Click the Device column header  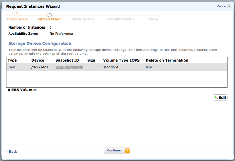point(38,60)
